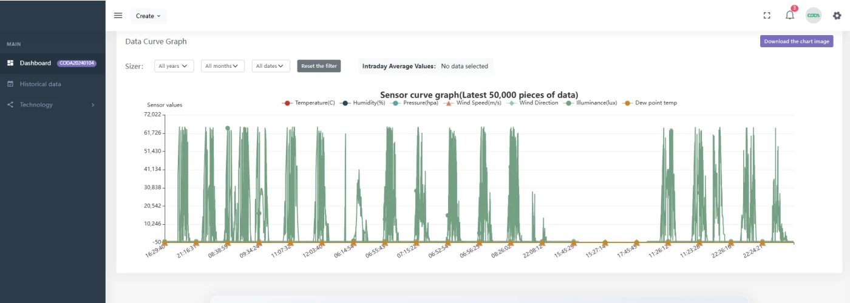Click the CODA user avatar
Screen dimensions: 850x303
[x=813, y=16]
